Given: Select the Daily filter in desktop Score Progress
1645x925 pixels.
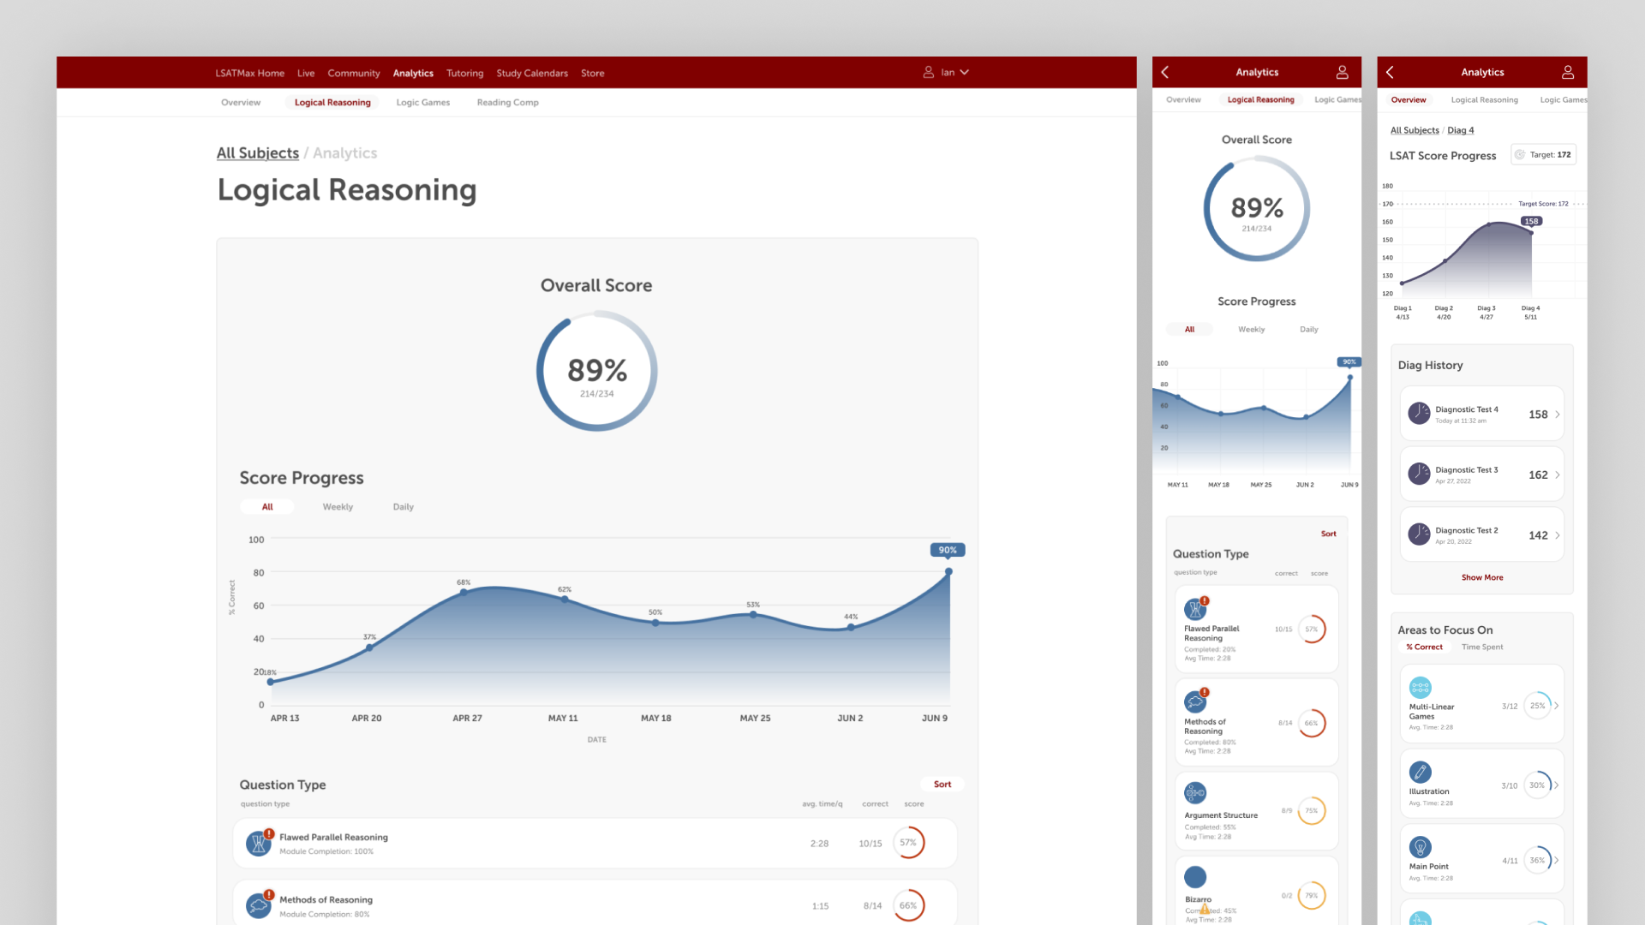Looking at the screenshot, I should (404, 507).
